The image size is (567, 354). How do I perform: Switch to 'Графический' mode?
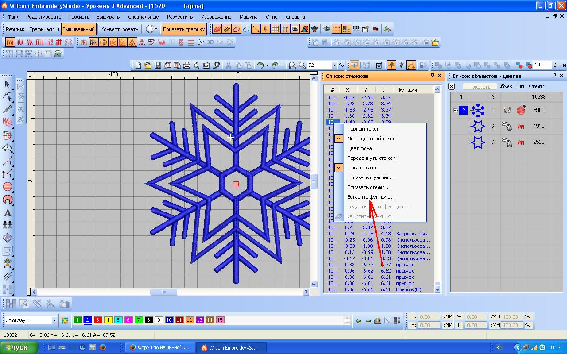(x=44, y=29)
